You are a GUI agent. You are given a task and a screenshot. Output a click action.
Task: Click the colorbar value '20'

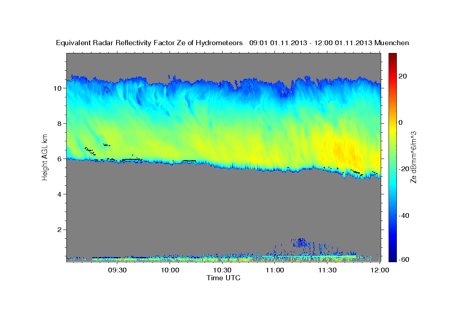point(403,76)
